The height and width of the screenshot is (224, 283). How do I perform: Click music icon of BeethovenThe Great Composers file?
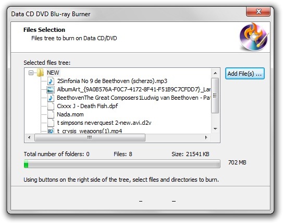[51, 98]
